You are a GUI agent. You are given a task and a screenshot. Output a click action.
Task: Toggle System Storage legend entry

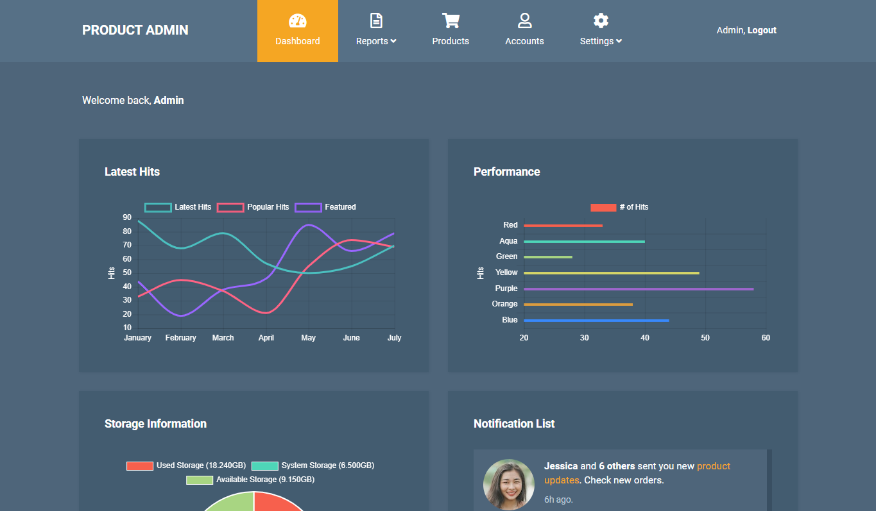click(x=313, y=465)
